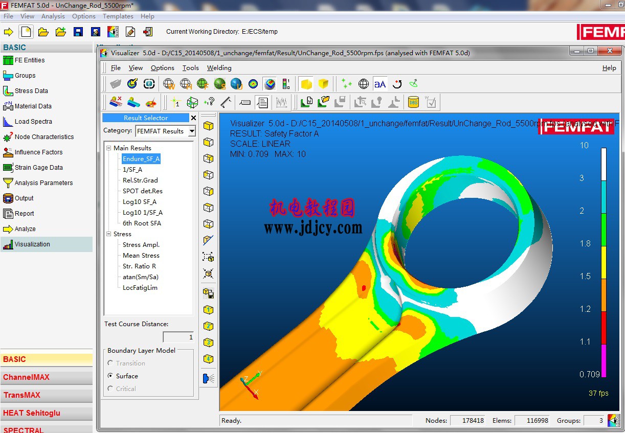Select the Transition radio button
This screenshot has width=625, height=433.
pos(110,363)
